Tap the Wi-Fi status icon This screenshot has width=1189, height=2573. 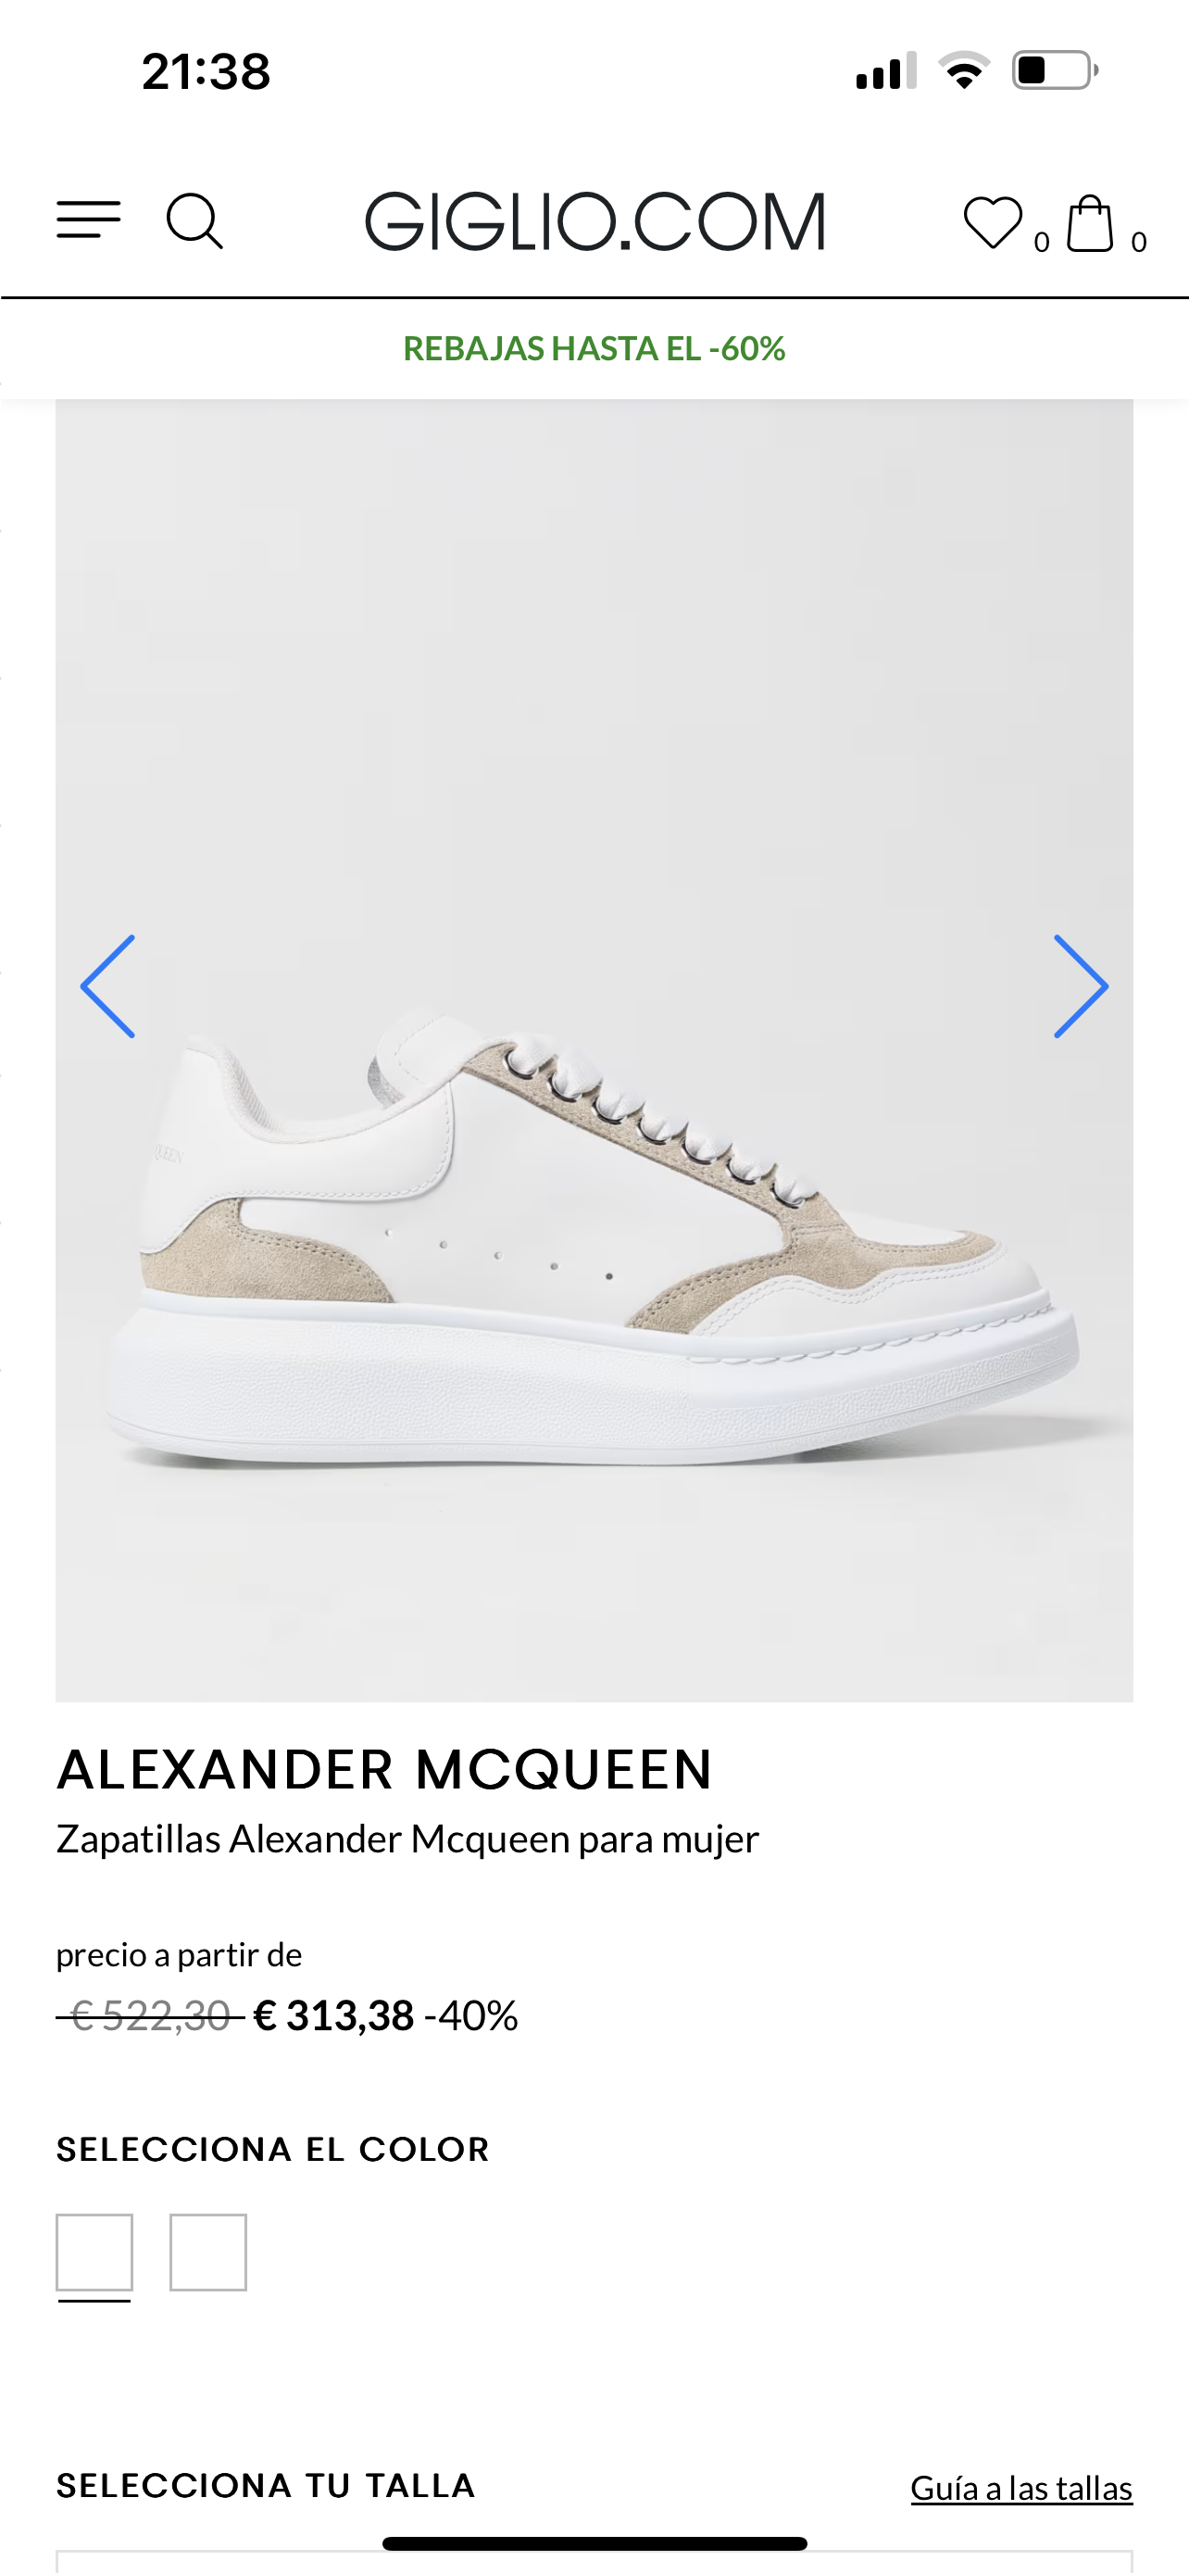(963, 69)
